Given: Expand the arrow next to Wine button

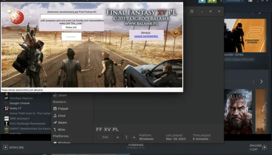Looking at the screenshot, I should [x=134, y=137].
